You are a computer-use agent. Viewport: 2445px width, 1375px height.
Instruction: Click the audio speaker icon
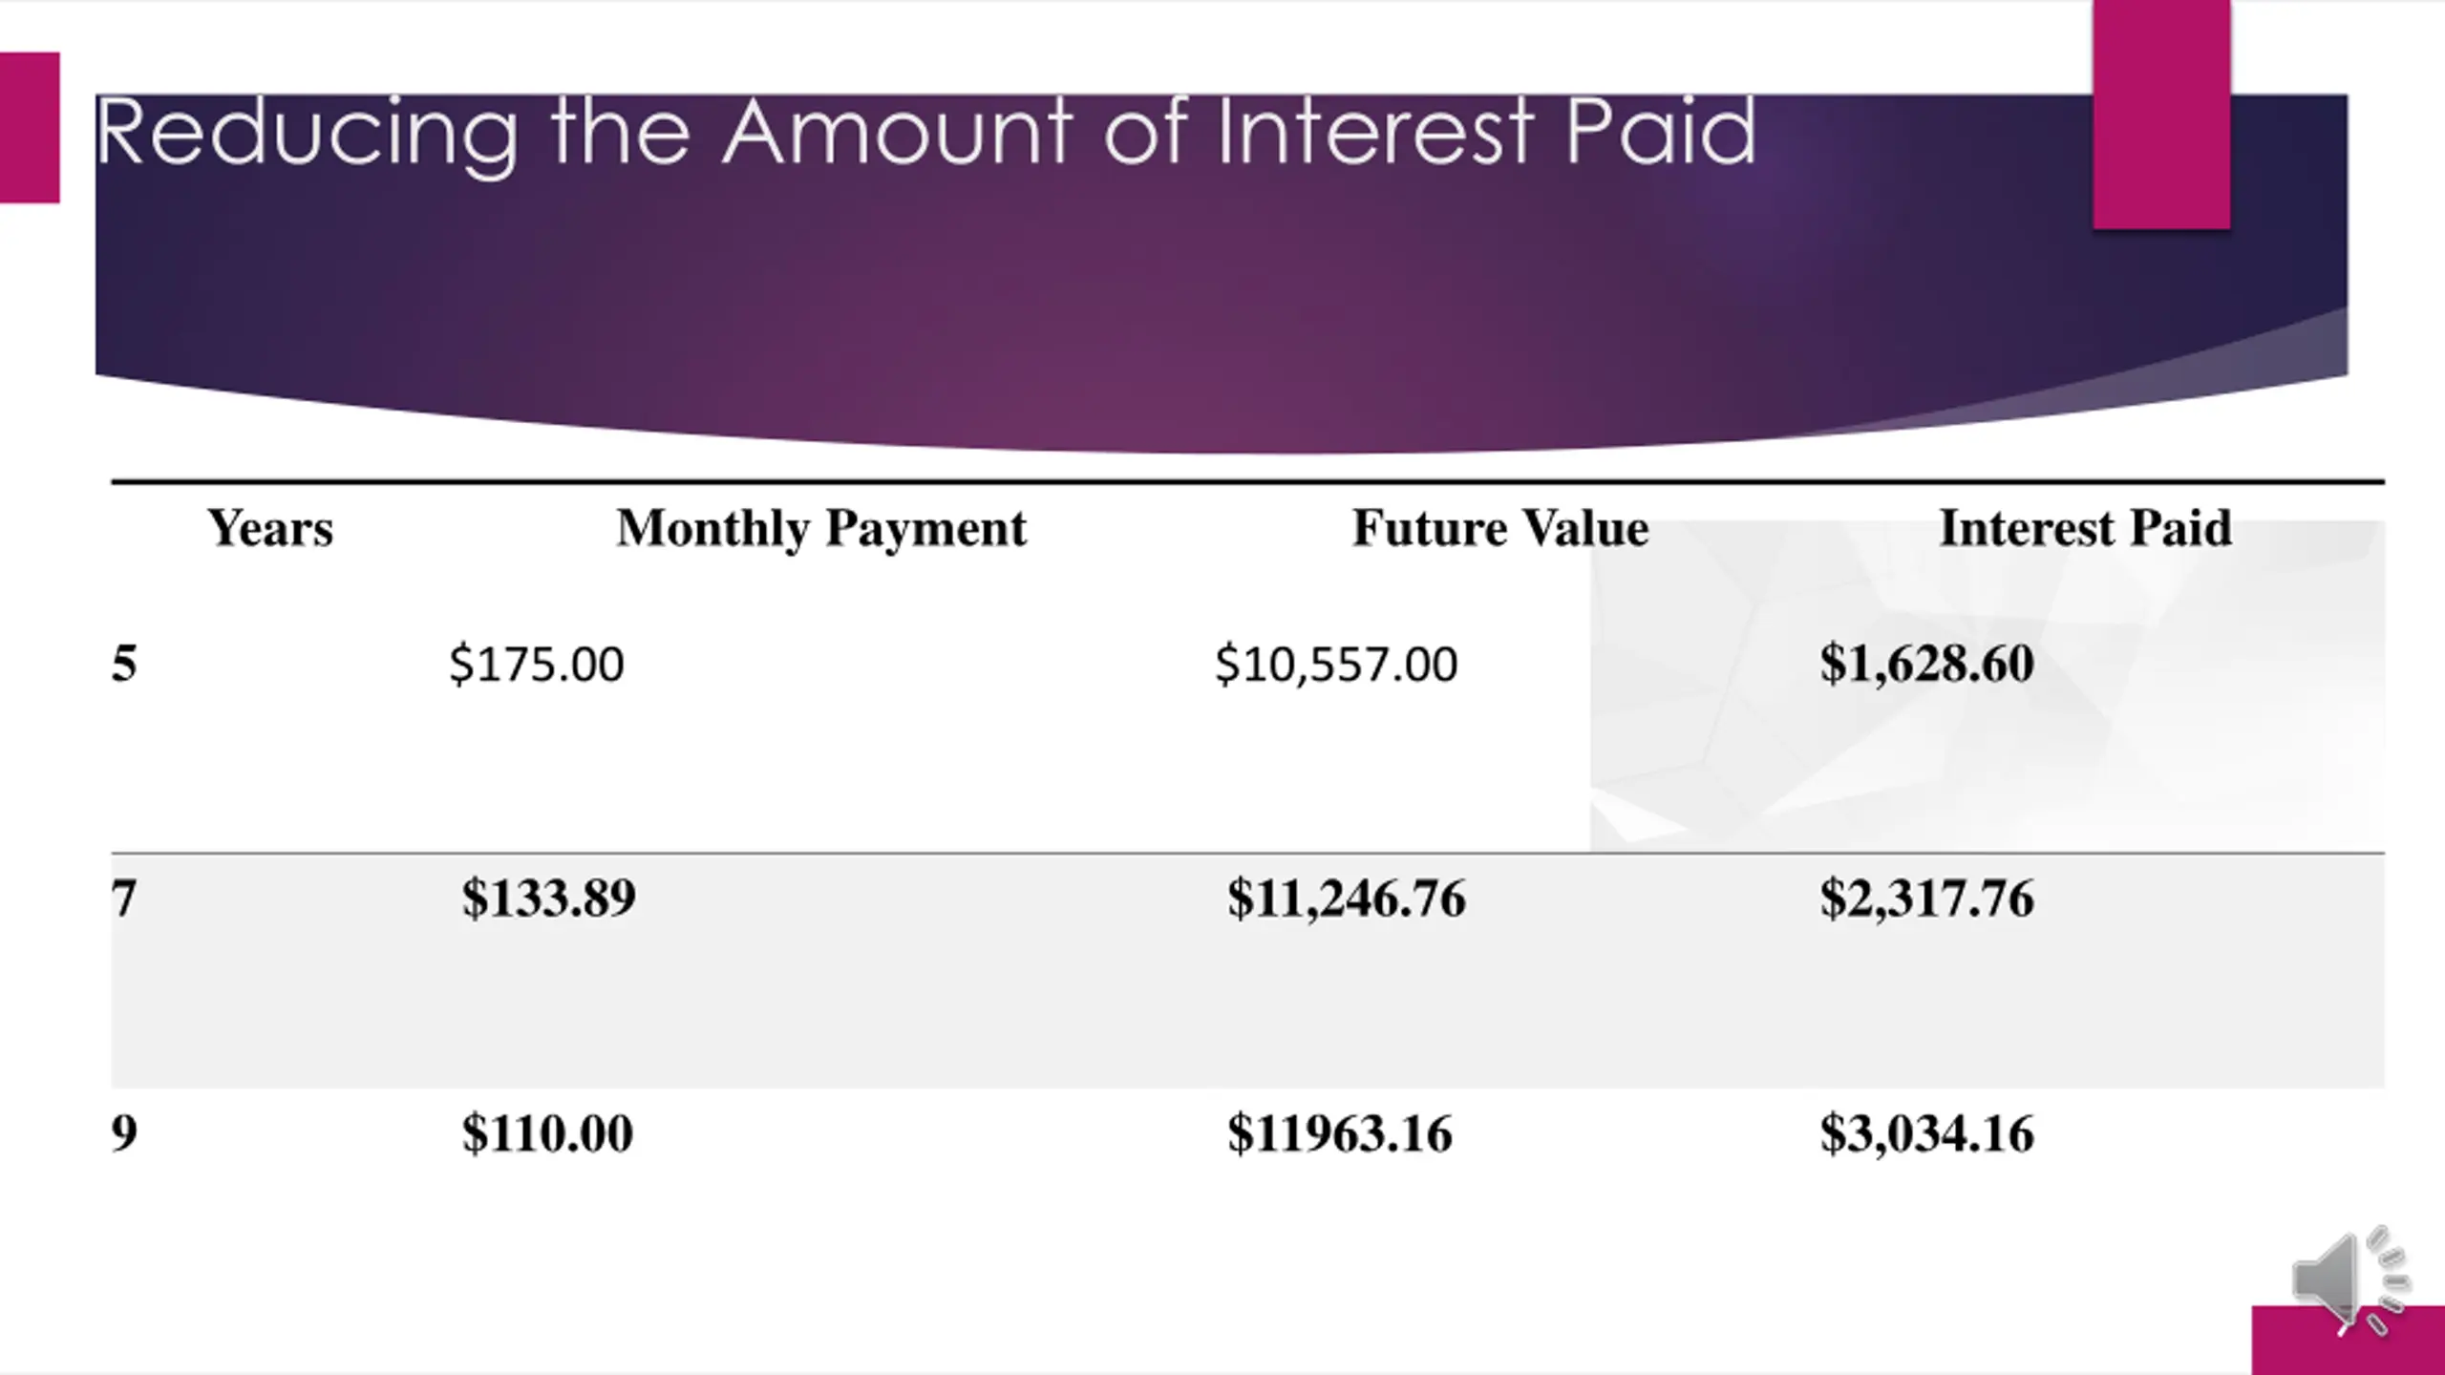[2351, 1280]
